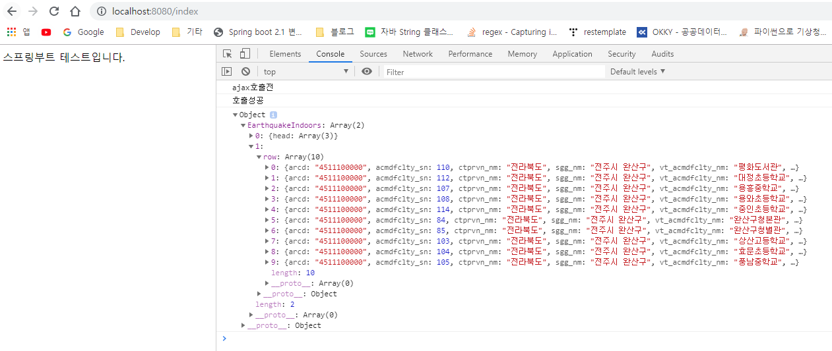Click the address bar URL localhost:8080/index
Screen dimensions: 832x351
[x=155, y=11]
